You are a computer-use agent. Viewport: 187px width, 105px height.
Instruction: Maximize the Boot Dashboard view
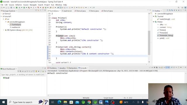pyautogui.click(x=45, y=68)
